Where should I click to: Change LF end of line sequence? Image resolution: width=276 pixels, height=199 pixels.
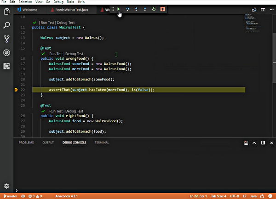[245, 196]
